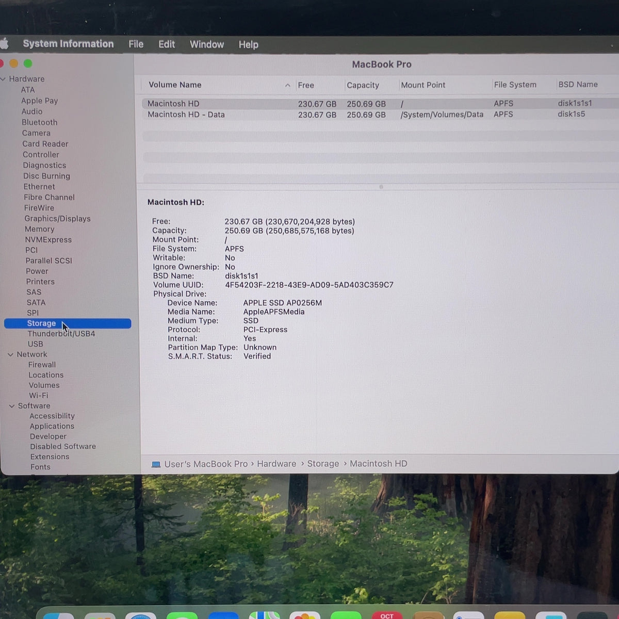Screen dimensions: 619x619
Task: Open the Help menu
Action: pyautogui.click(x=248, y=45)
